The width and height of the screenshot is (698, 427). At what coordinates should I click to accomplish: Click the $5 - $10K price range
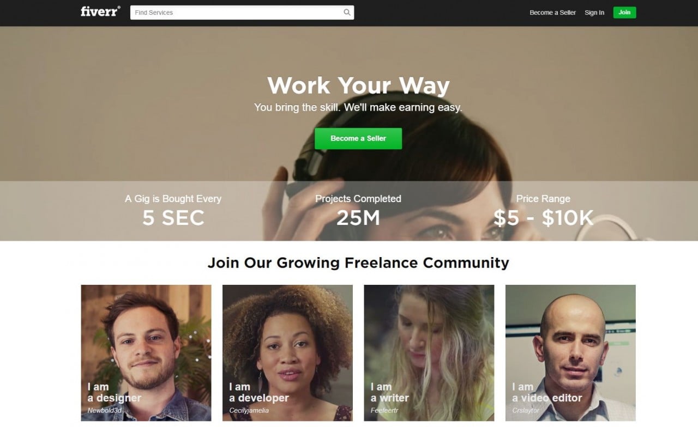(543, 218)
